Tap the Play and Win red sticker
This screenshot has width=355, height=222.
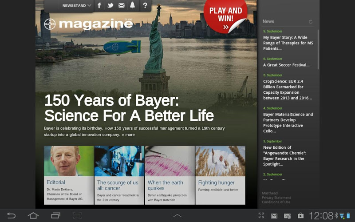tap(225, 16)
